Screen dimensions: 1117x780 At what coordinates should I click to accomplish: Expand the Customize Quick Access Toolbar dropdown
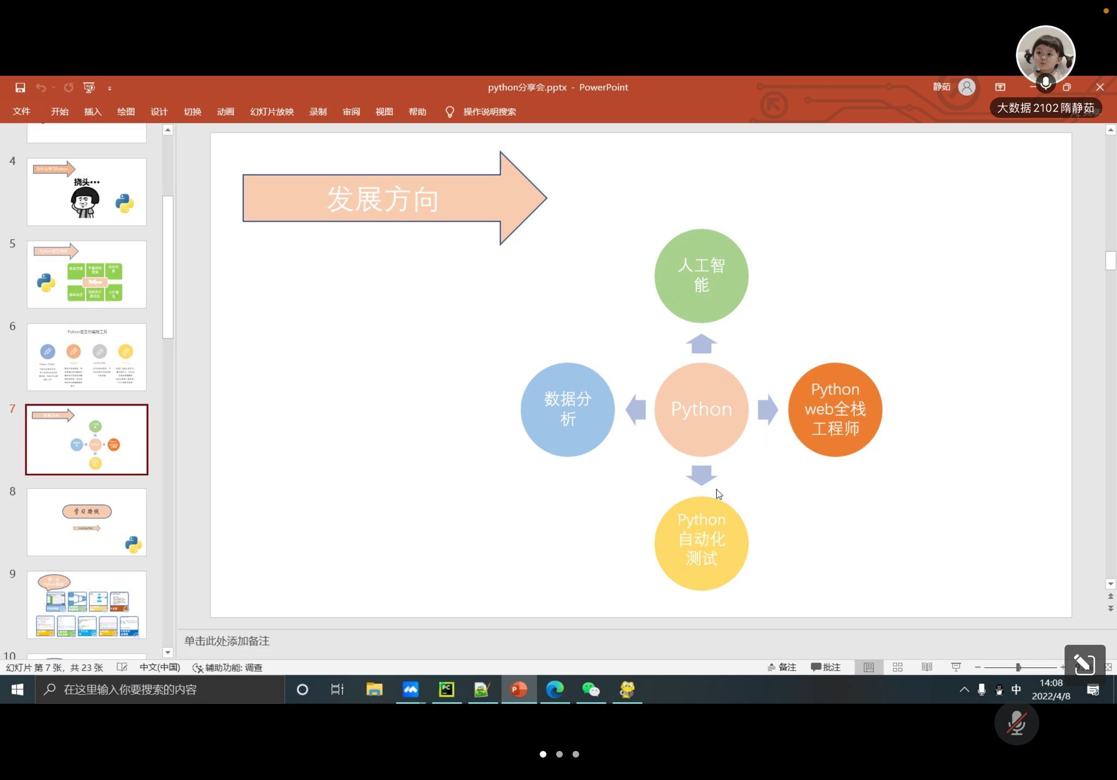(x=110, y=88)
